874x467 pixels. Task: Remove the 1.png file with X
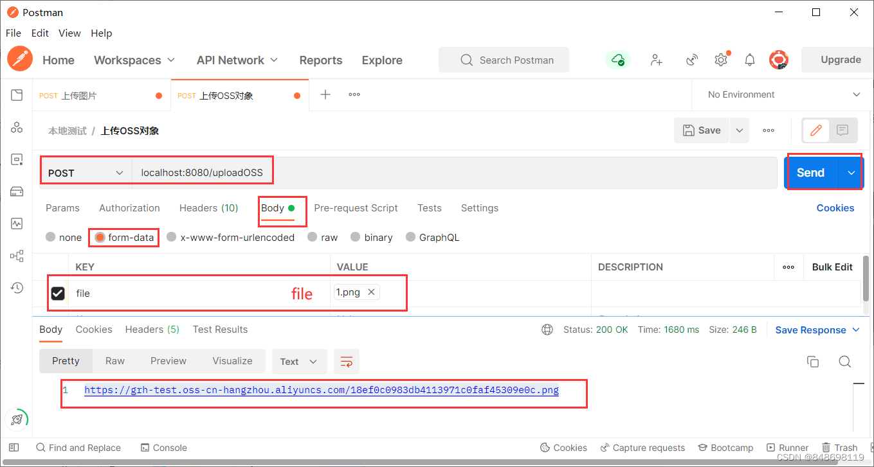coord(371,292)
